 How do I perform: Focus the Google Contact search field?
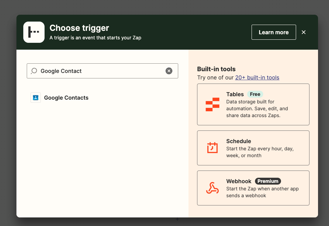102,71
